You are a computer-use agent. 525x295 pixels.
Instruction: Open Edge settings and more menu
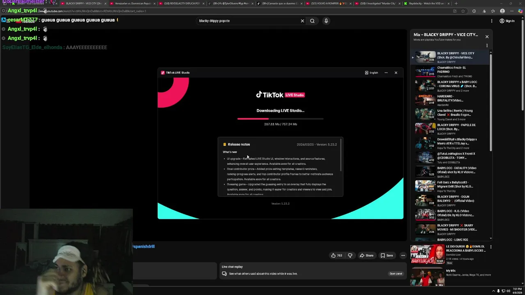tap(511, 11)
